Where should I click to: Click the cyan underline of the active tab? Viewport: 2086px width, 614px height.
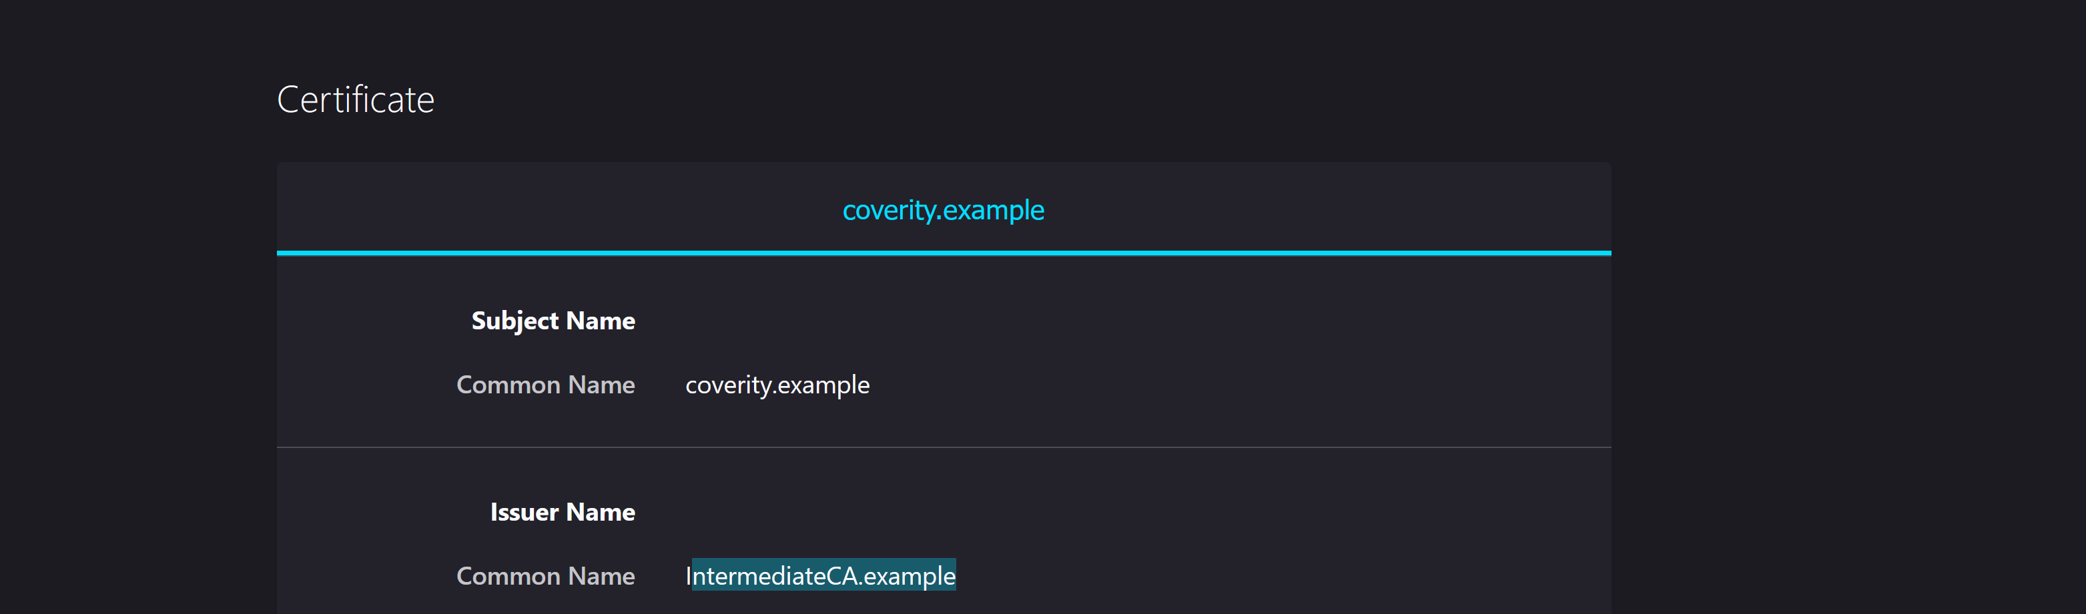944,253
